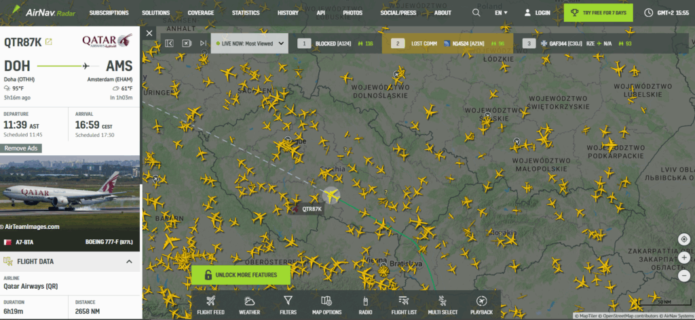Click the AirTeamImages.com photo credit
695x320 pixels.
[x=30, y=226]
